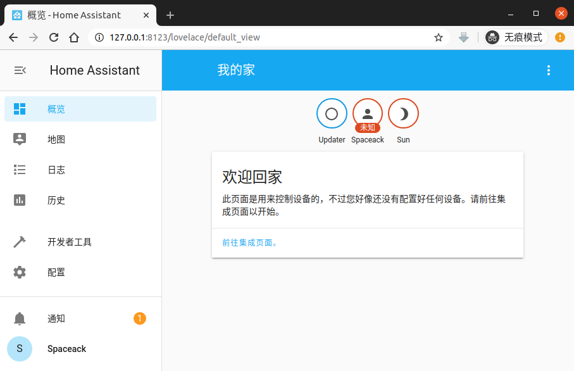Click the 日志 logbook list icon
This screenshot has width=574, height=371.
[20, 170]
